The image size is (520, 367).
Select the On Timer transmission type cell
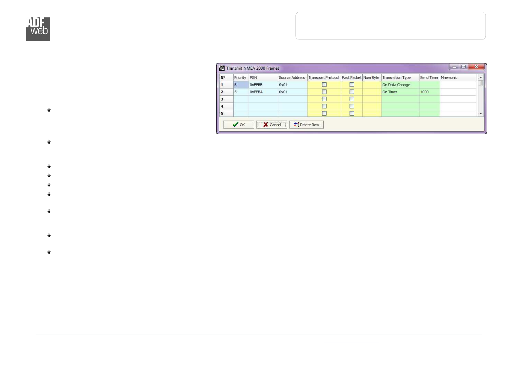coord(400,92)
